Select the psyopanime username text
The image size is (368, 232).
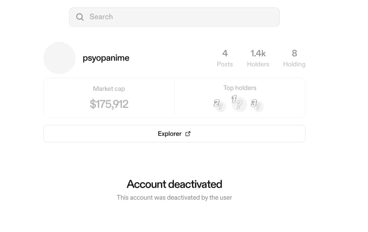[x=106, y=58]
